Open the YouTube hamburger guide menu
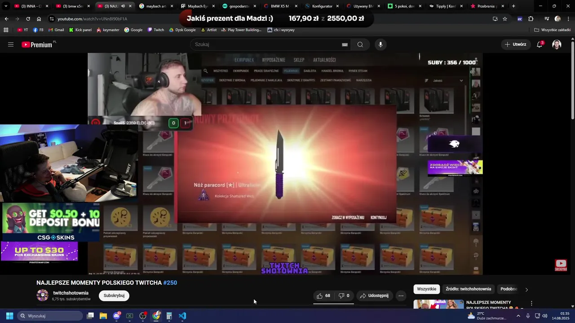This screenshot has height=323, width=575. tap(11, 44)
